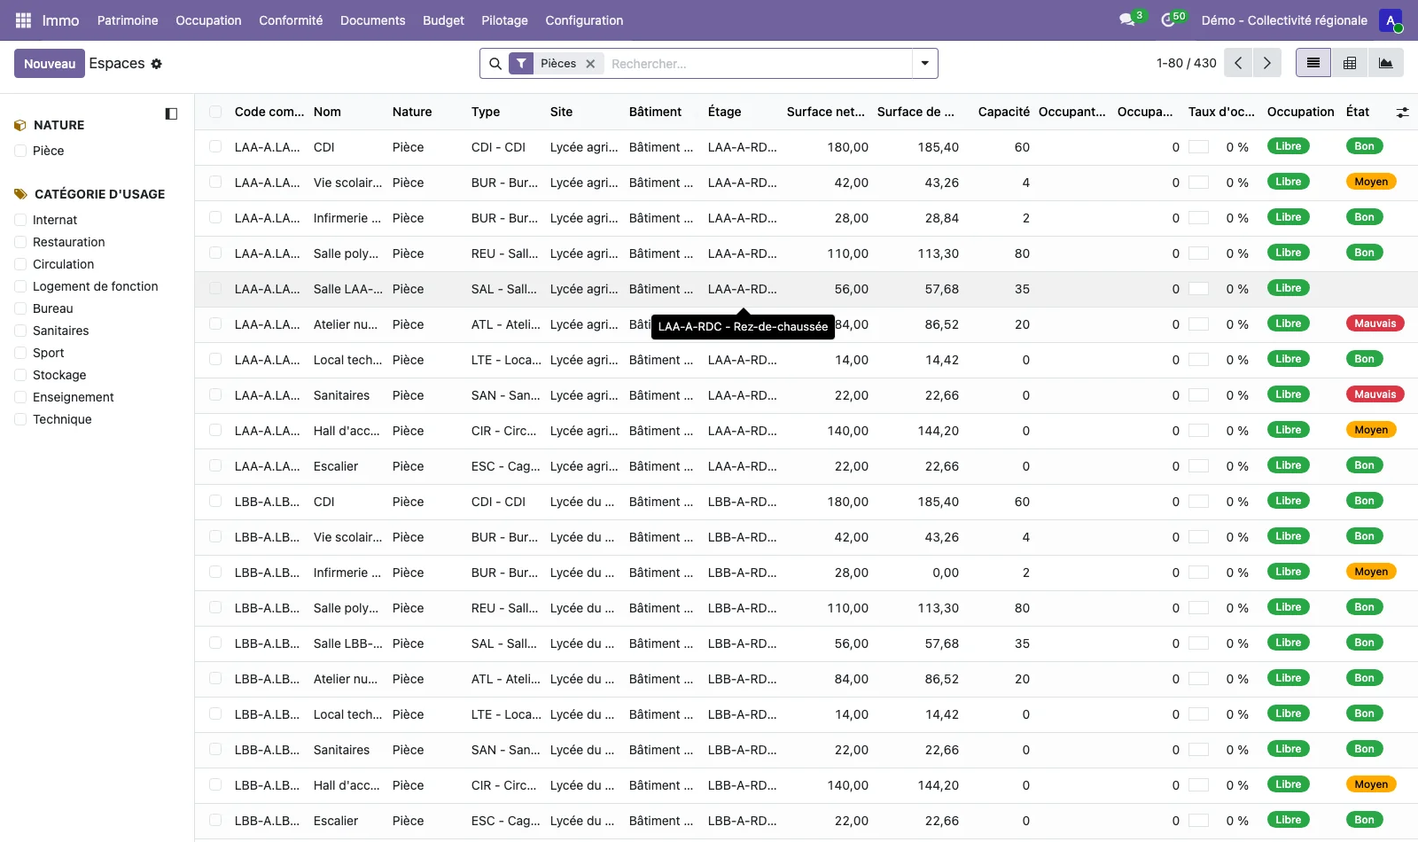Click the Nouveau button
Image resolution: width=1418 pixels, height=842 pixels.
[50, 64]
